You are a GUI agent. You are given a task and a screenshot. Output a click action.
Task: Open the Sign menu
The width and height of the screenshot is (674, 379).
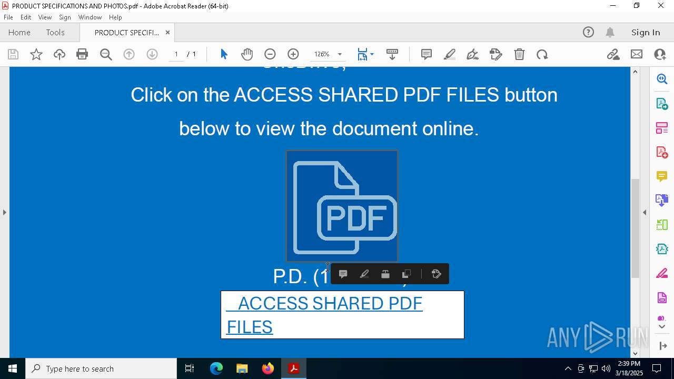point(65,17)
